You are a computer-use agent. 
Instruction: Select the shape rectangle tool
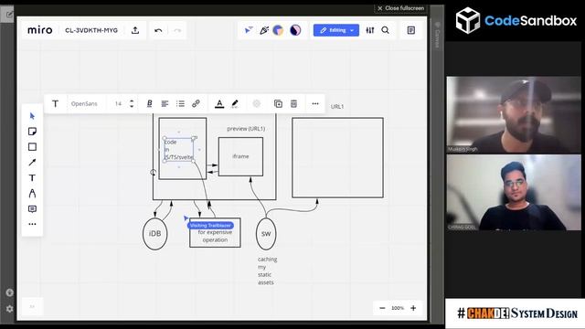coord(32,147)
